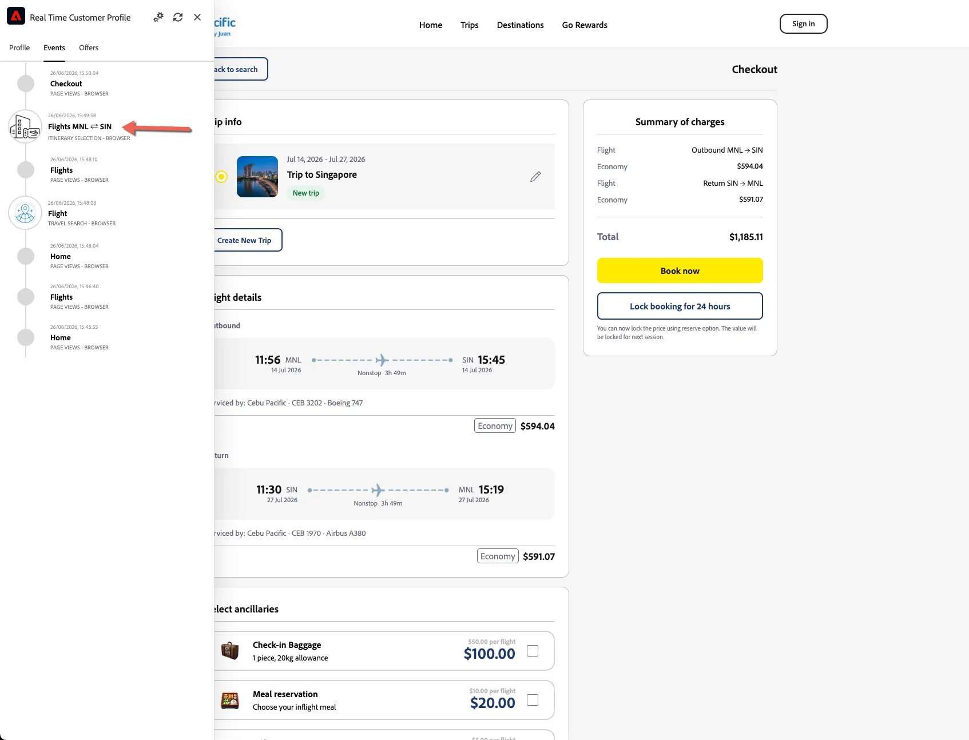Tick the Meal reservation checkbox
This screenshot has width=969, height=740.
point(533,700)
